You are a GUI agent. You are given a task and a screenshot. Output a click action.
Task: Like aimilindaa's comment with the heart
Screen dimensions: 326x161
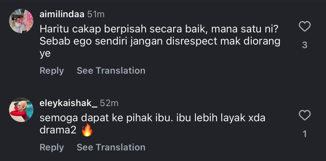click(305, 27)
